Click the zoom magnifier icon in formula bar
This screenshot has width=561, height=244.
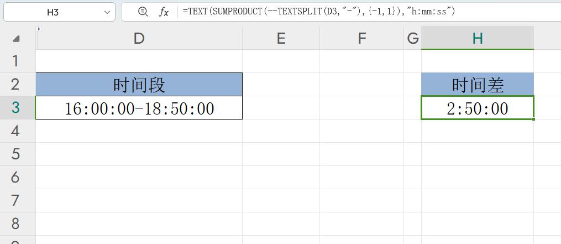[143, 12]
